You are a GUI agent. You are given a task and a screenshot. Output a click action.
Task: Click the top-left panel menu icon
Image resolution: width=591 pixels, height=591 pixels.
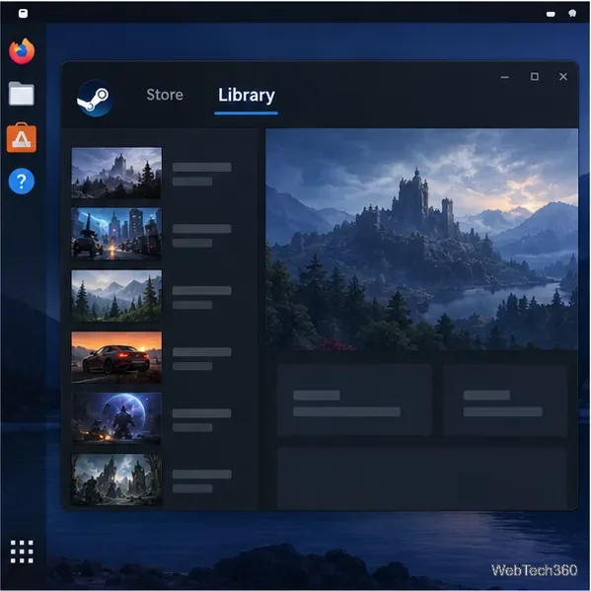tap(23, 14)
